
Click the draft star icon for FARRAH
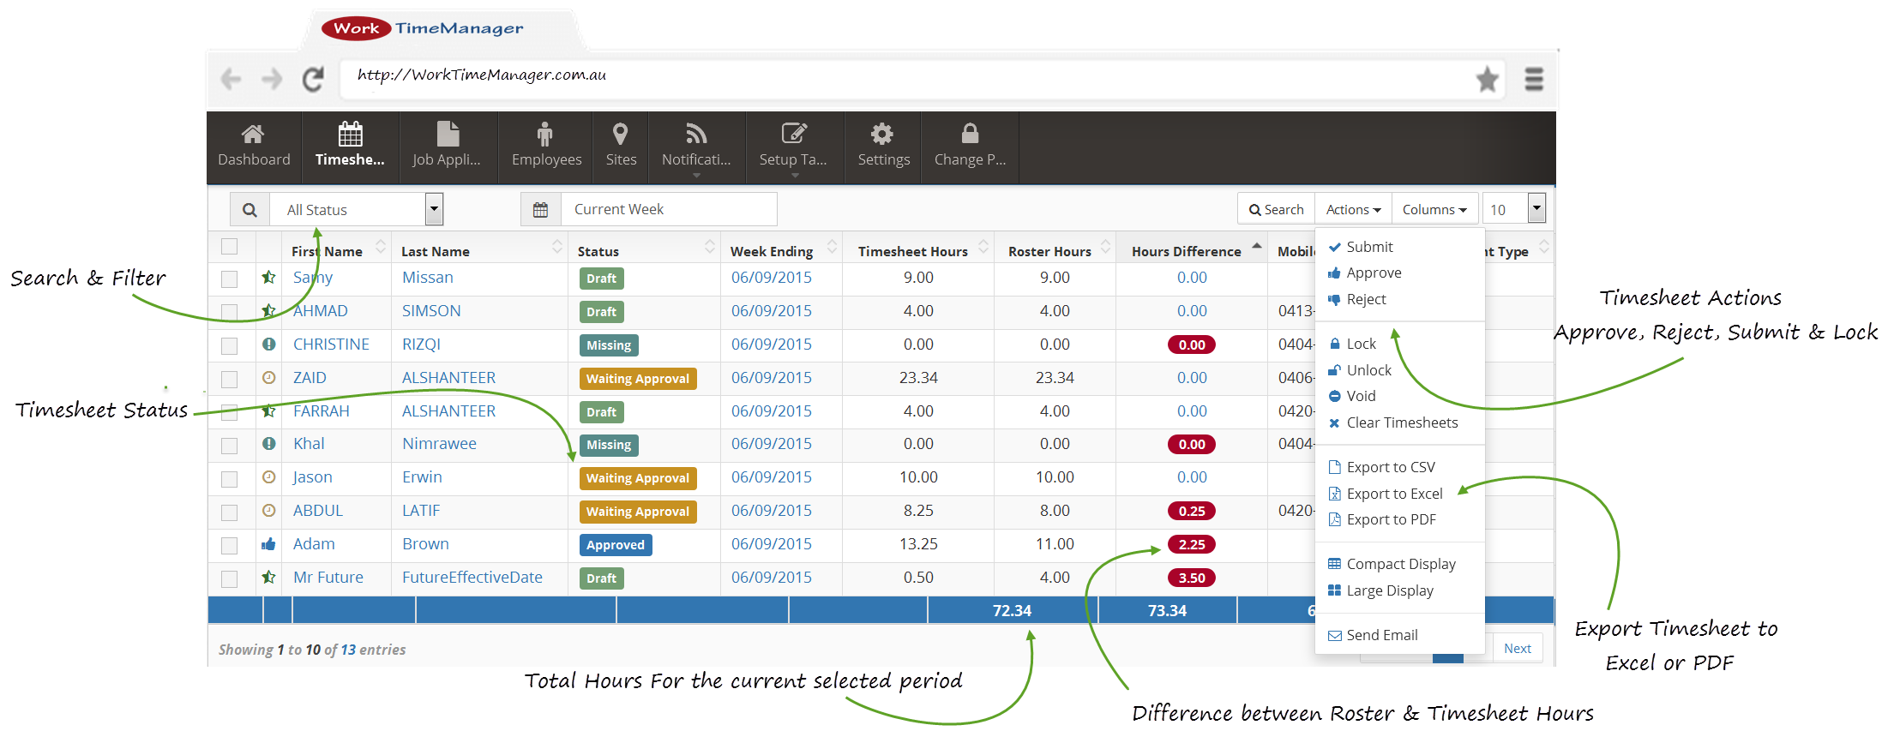pyautogui.click(x=268, y=410)
